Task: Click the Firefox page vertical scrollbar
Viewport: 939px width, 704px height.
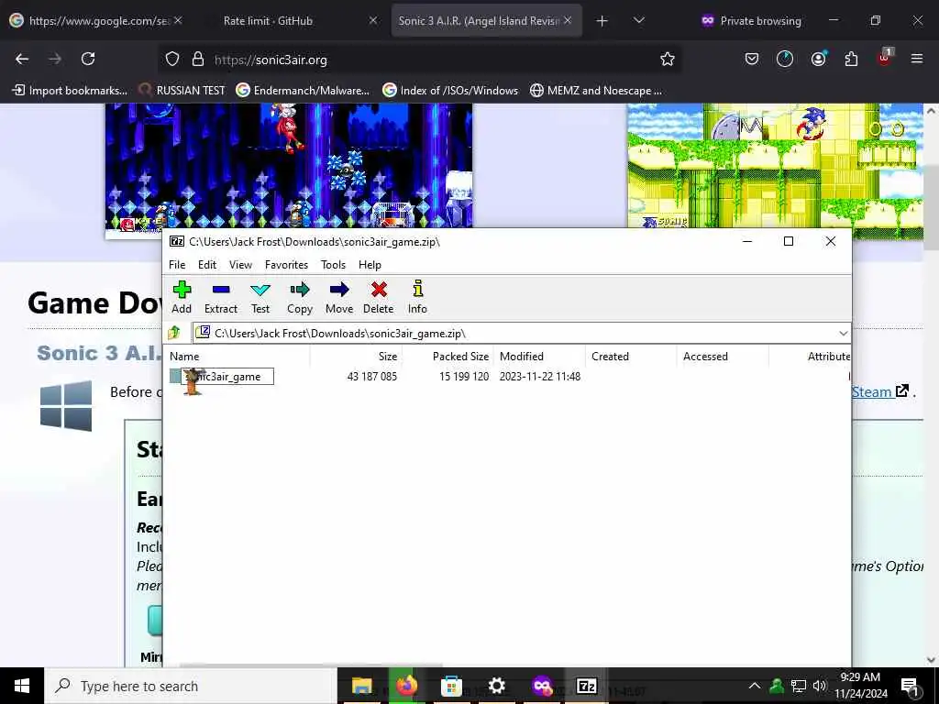Action: click(x=931, y=386)
